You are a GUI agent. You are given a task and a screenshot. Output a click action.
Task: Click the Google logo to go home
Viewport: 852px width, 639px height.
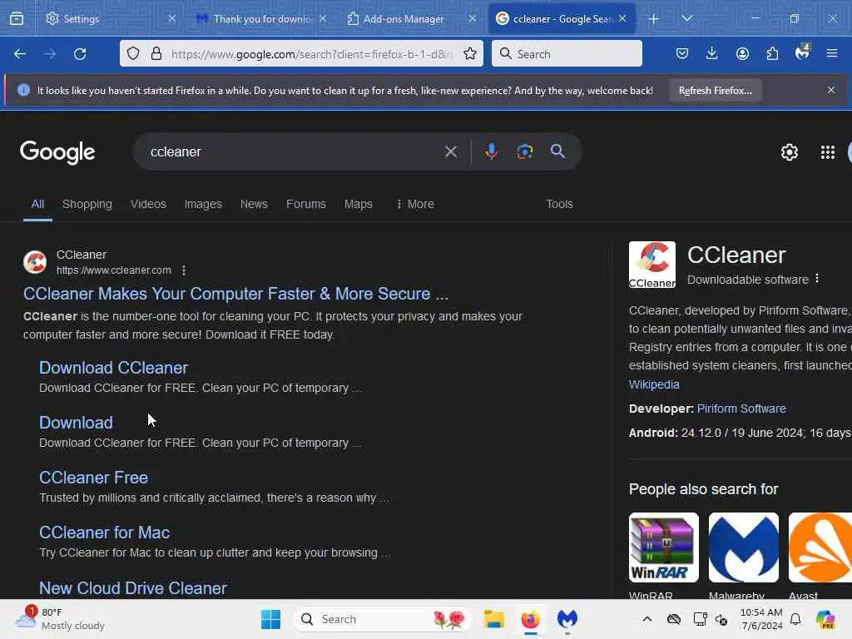(x=57, y=153)
